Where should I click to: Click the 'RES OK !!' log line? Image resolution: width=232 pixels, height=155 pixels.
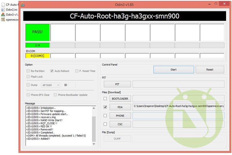39,126
